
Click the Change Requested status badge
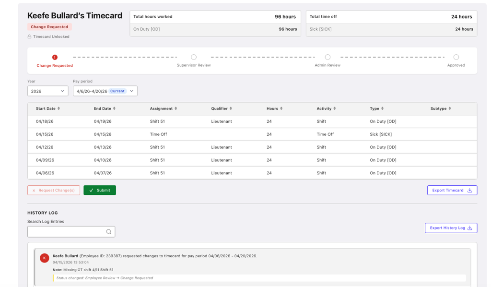tap(49, 27)
